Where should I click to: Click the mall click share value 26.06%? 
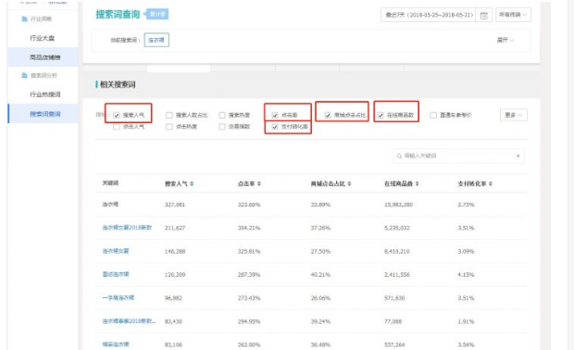pos(320,298)
